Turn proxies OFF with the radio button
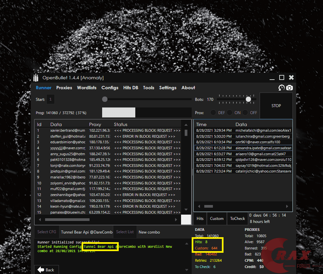Image resolution: width=323 pixels, height=274 pixels. point(245,112)
